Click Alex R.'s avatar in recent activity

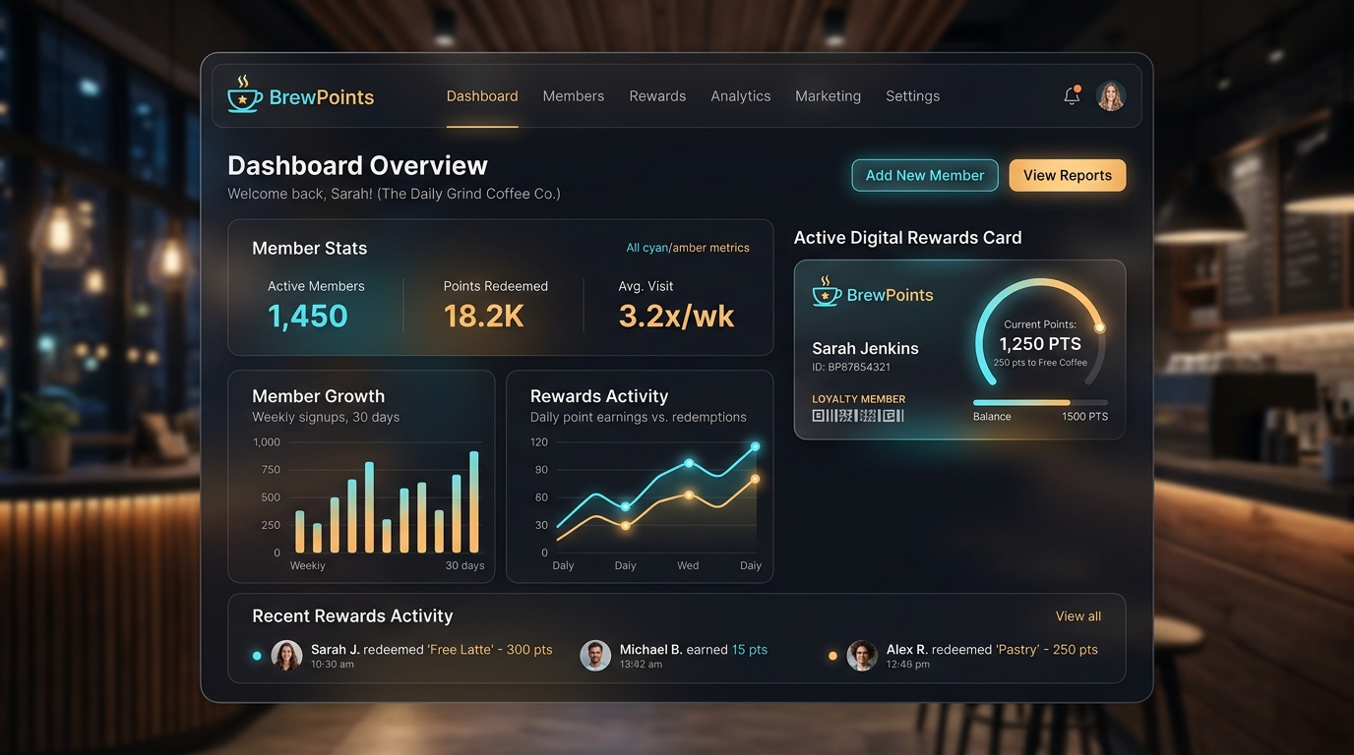pyautogui.click(x=862, y=656)
